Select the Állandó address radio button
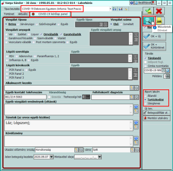The image size is (173, 171). [145, 96]
